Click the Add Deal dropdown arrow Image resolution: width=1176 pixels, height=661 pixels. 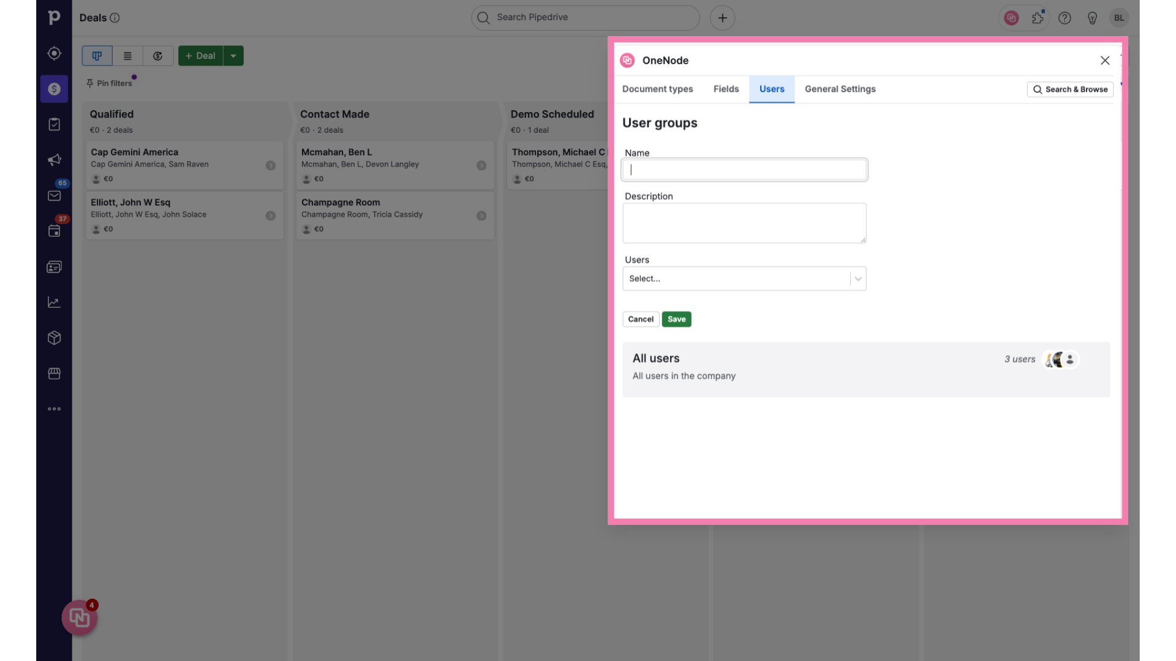pos(233,55)
